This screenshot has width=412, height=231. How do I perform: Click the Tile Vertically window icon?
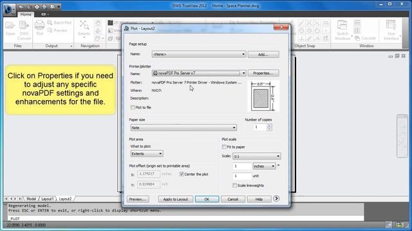coord(357,30)
